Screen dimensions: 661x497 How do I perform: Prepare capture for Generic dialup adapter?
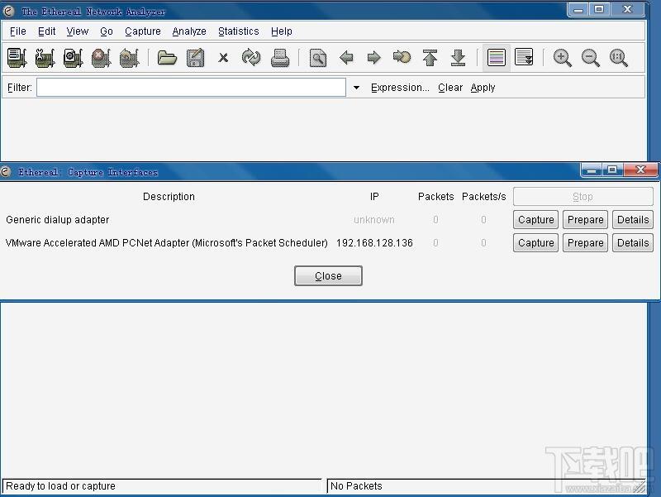(x=586, y=219)
